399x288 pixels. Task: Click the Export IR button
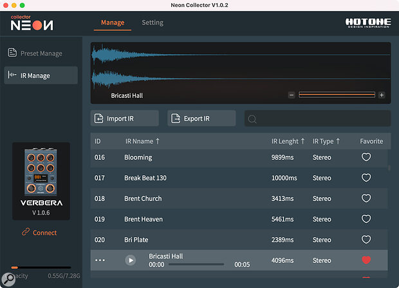(201, 119)
